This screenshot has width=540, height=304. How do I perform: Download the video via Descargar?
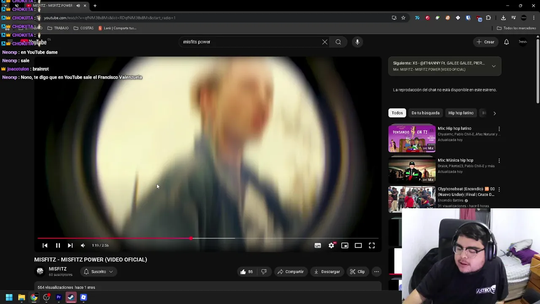[x=327, y=272]
